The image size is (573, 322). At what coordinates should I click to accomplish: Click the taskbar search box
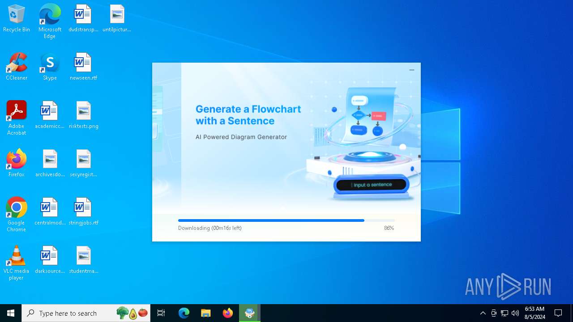pos(86,313)
